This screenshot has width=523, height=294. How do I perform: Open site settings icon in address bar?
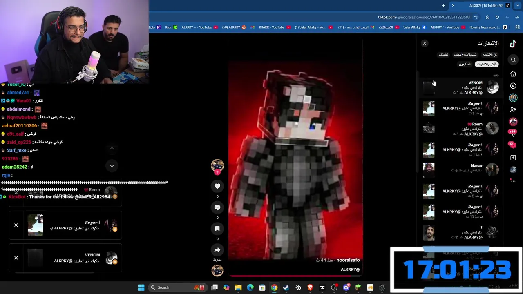[x=476, y=17]
